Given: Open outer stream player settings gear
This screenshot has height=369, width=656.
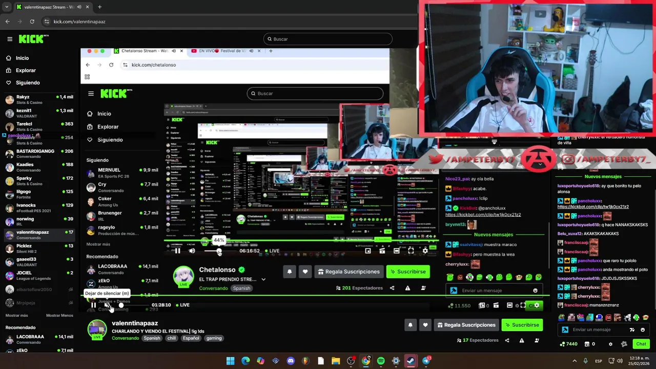Looking at the screenshot, I should (x=537, y=305).
